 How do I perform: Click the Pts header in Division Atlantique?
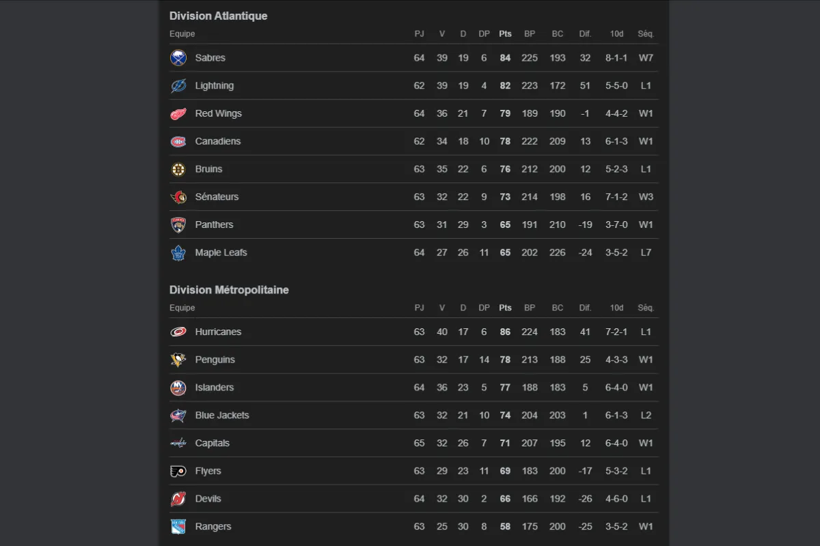[x=505, y=33]
